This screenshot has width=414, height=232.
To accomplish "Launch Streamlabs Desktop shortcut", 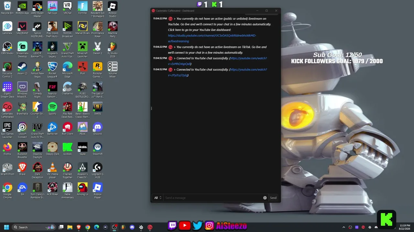I will 22,50.
